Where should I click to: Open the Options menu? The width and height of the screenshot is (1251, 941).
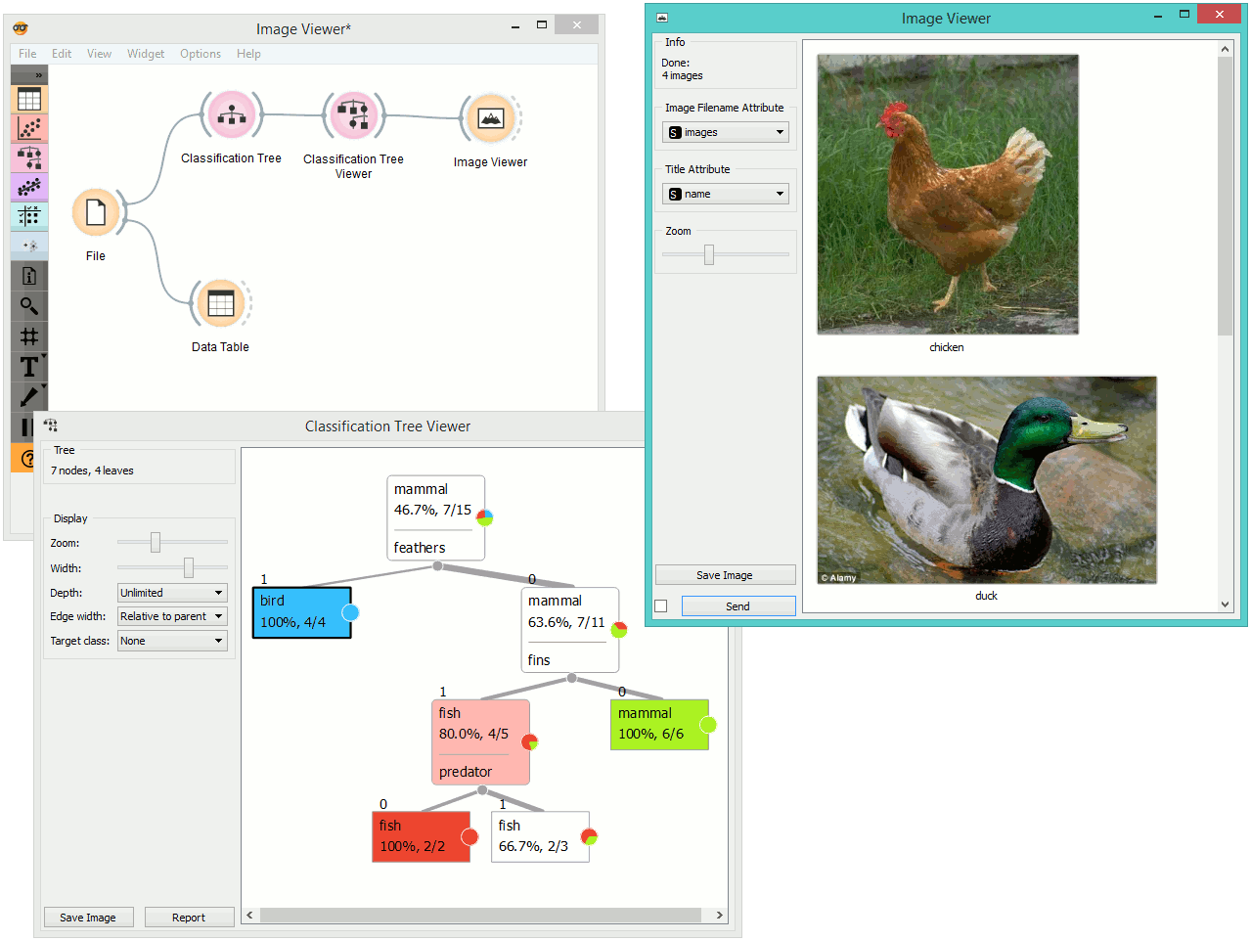point(200,54)
